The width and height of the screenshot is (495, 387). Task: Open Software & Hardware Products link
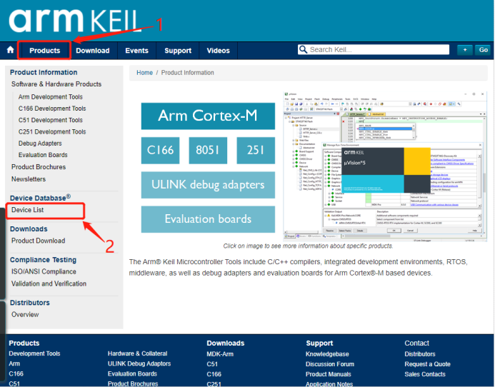pyautogui.click(x=56, y=84)
